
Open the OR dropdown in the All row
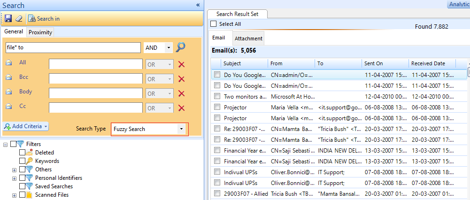coord(160,64)
